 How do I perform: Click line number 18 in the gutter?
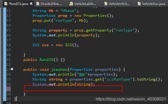pyautogui.click(x=9, y=45)
